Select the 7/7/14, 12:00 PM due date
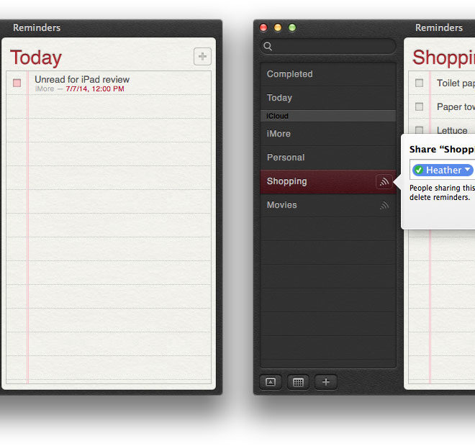Image resolution: width=475 pixels, height=446 pixels. [95, 89]
